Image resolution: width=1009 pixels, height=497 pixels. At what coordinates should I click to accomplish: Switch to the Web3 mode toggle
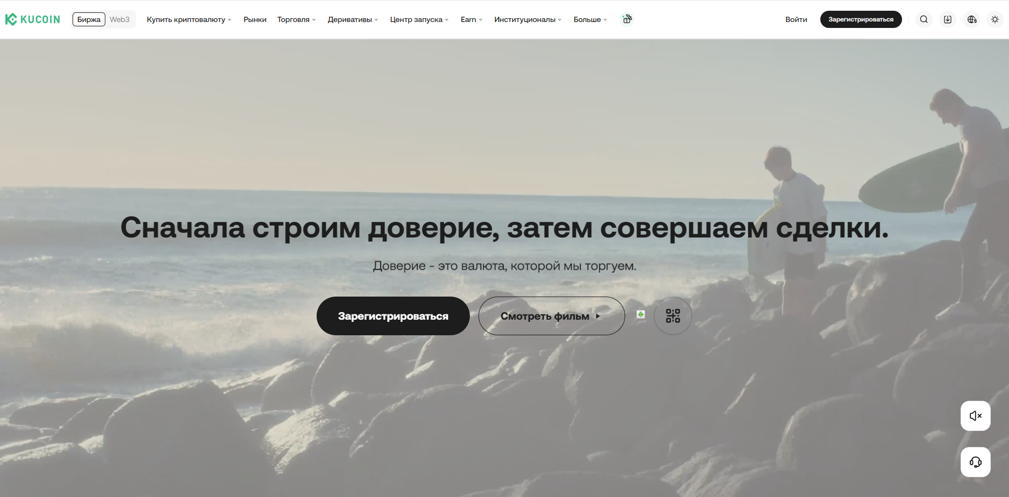coord(119,19)
